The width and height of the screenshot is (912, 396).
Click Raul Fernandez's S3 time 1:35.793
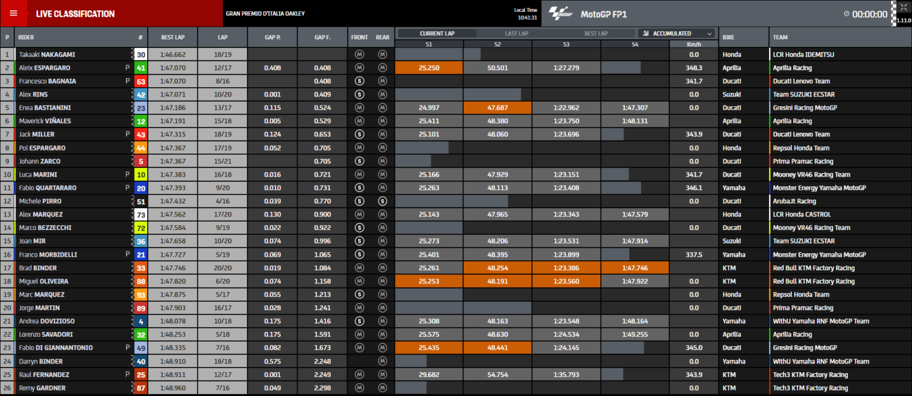click(566, 375)
